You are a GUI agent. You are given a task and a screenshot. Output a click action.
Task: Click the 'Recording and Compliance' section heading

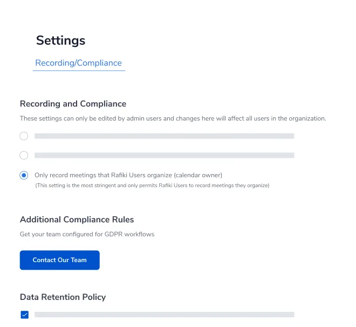[x=73, y=104]
